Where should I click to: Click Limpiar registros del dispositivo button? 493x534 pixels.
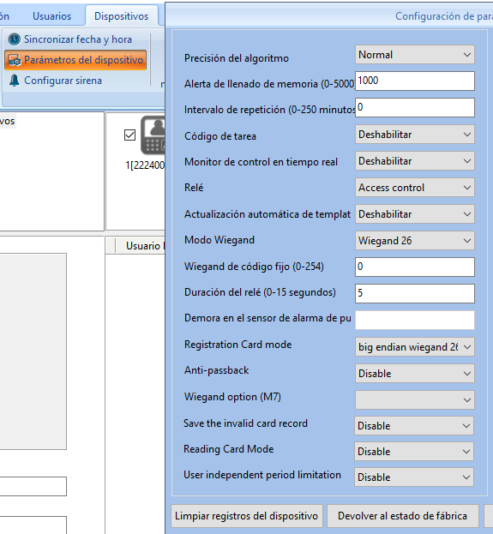pos(247,516)
